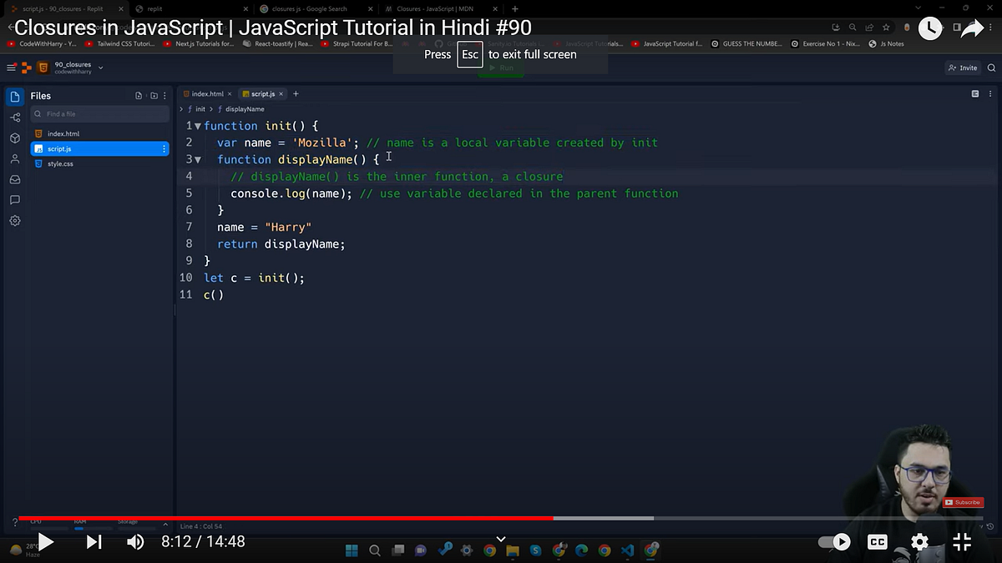Image resolution: width=1002 pixels, height=563 pixels.
Task: Launch VS Code from the taskbar
Action: pos(627,550)
